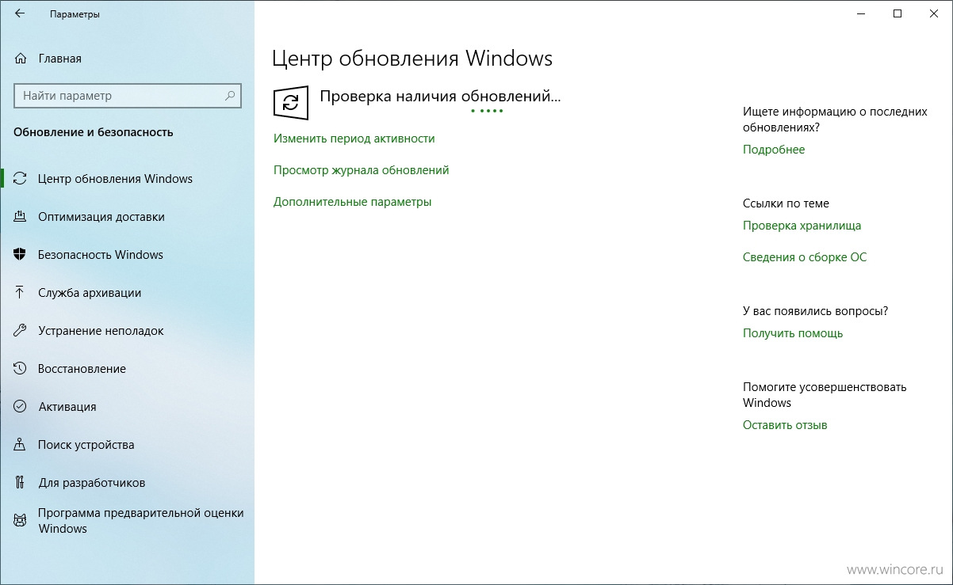Click the Backup upload arrow icon

pyautogui.click(x=21, y=293)
